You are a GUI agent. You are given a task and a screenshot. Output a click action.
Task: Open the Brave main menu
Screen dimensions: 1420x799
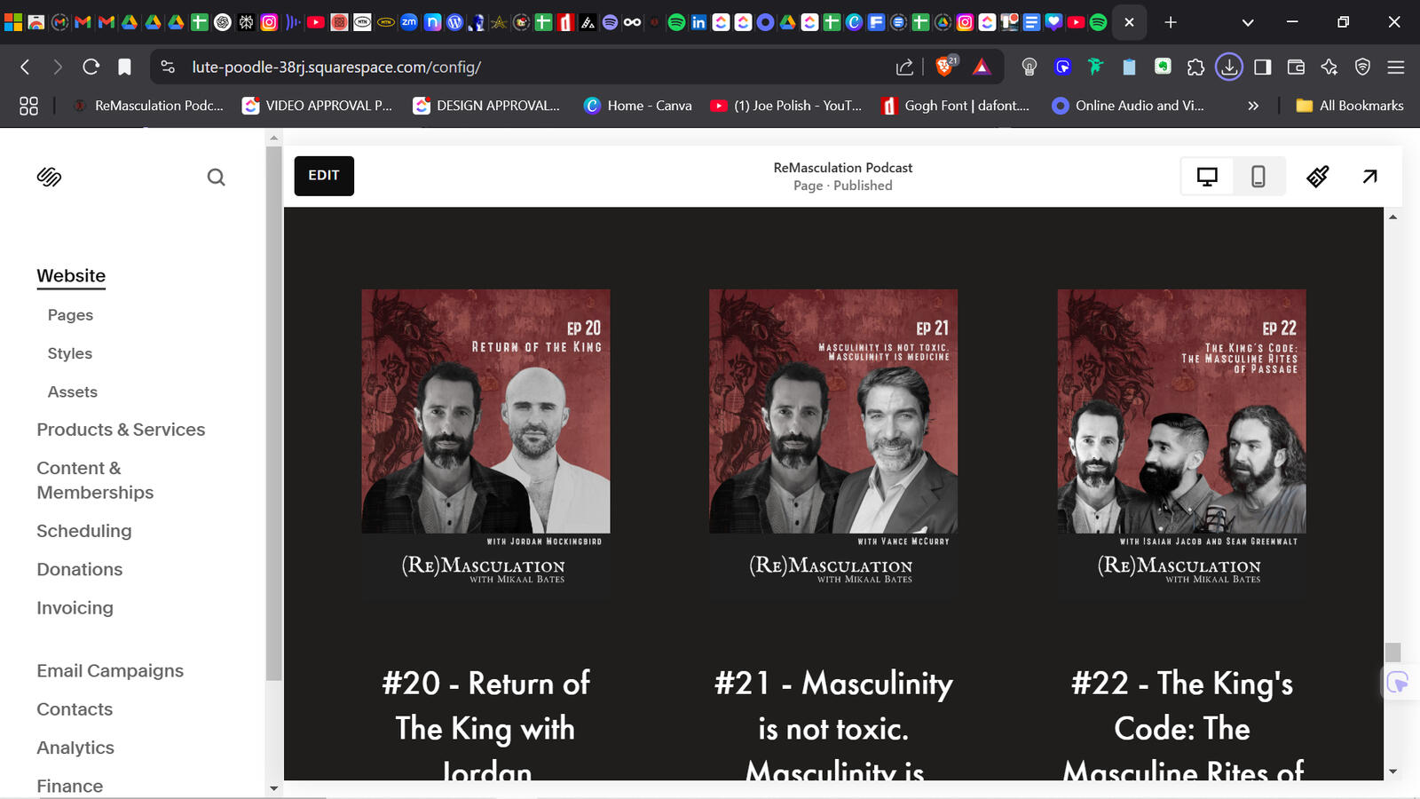pos(1395,67)
